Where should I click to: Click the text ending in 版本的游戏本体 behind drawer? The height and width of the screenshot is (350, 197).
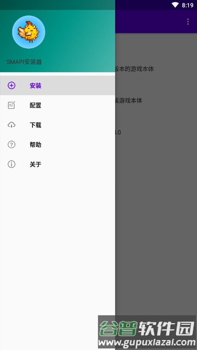[134, 69]
